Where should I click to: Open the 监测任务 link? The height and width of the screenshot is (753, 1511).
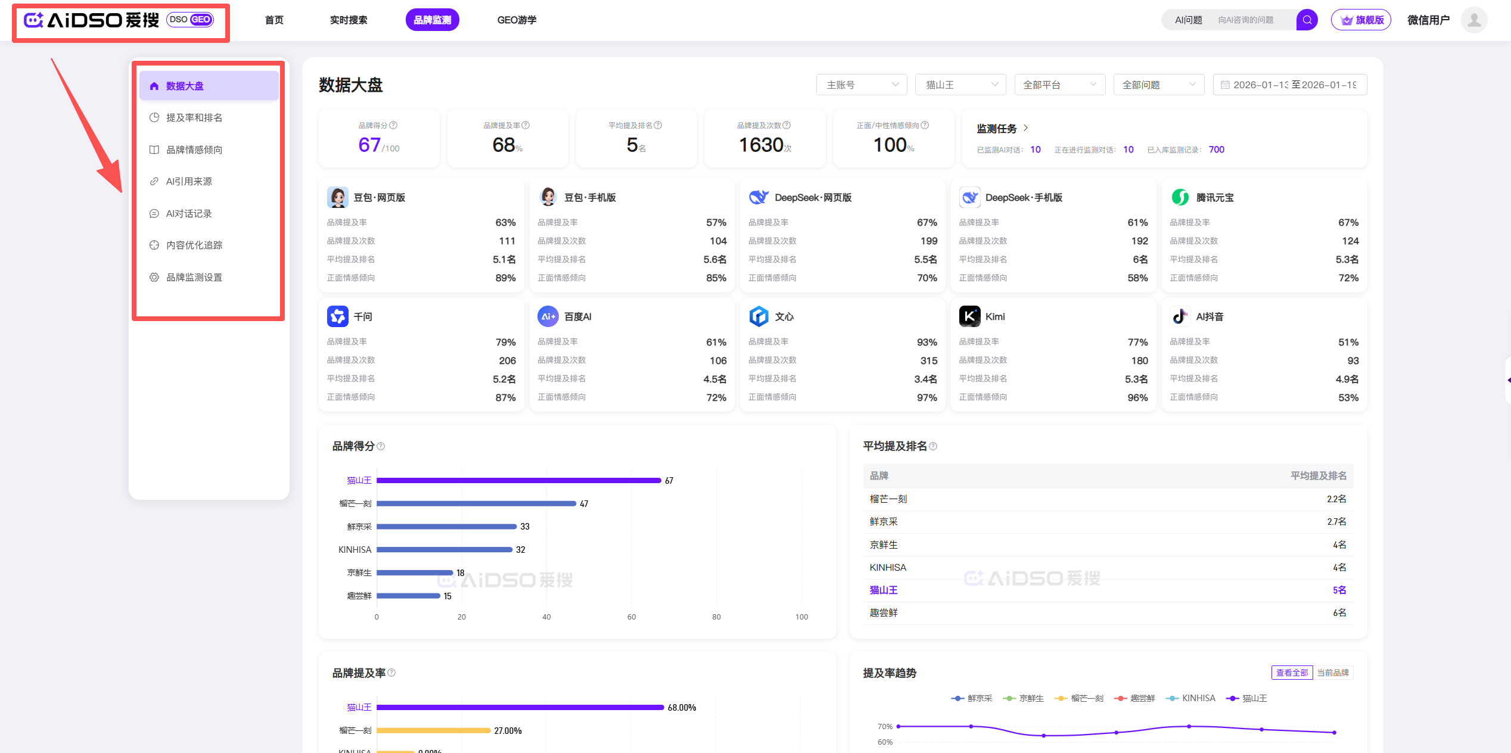click(1002, 128)
